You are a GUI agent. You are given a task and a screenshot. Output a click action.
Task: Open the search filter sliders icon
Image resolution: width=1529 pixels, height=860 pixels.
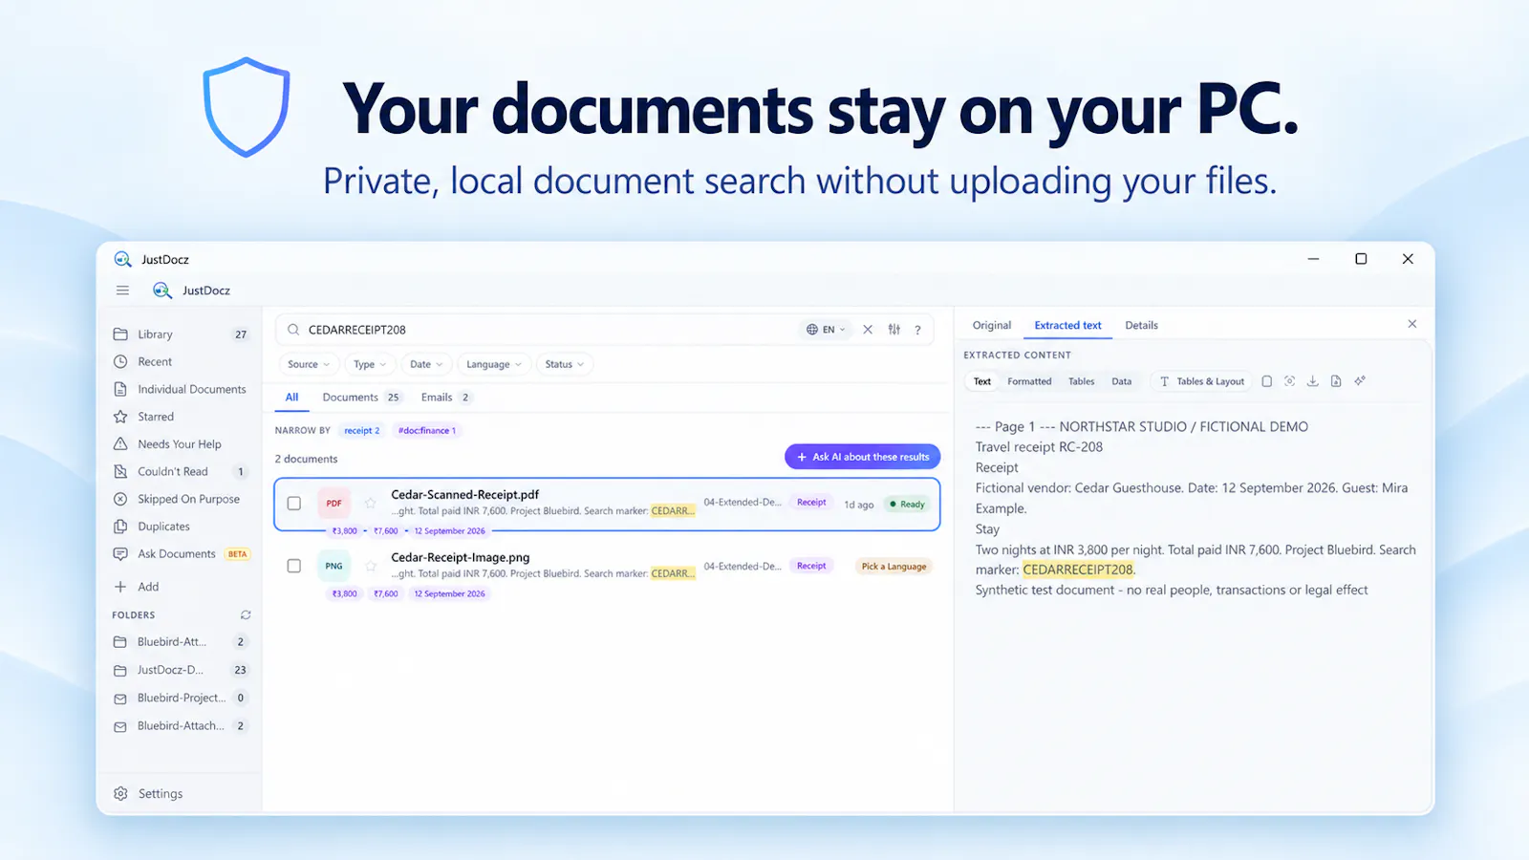[894, 330]
